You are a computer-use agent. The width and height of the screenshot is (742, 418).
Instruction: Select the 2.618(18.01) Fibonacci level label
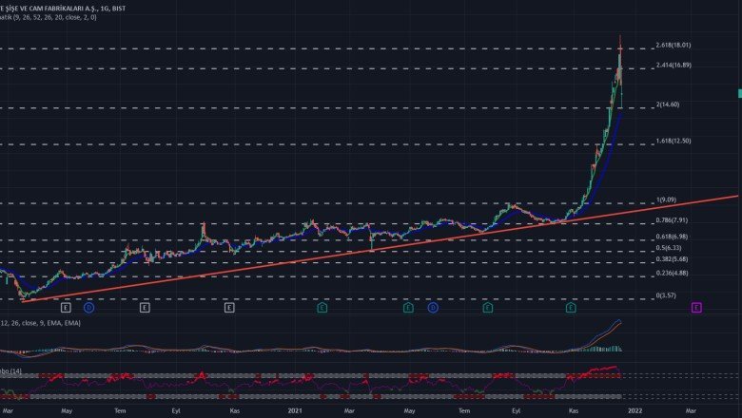(x=673, y=46)
